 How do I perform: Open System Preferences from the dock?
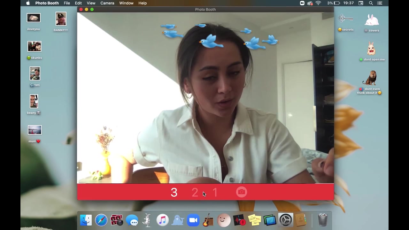point(285,220)
